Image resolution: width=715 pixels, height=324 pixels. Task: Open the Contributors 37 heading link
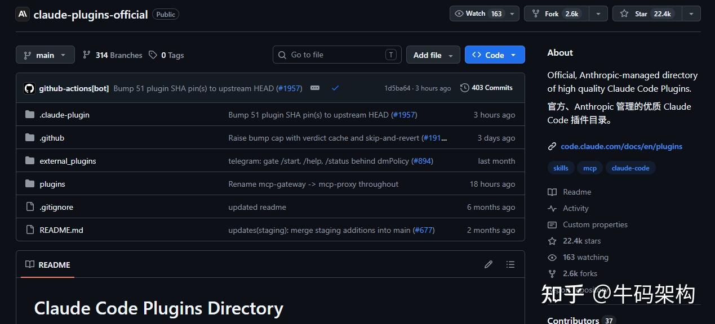click(x=580, y=320)
